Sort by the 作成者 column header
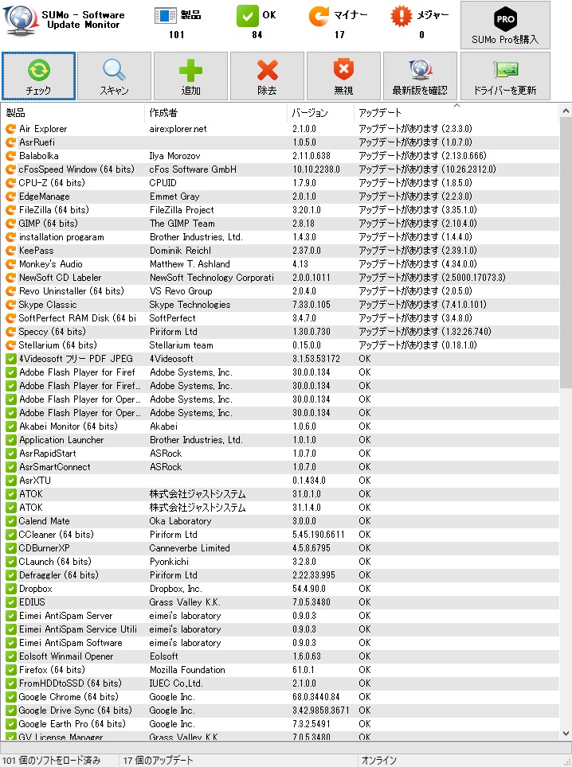The width and height of the screenshot is (572, 767). (215, 113)
